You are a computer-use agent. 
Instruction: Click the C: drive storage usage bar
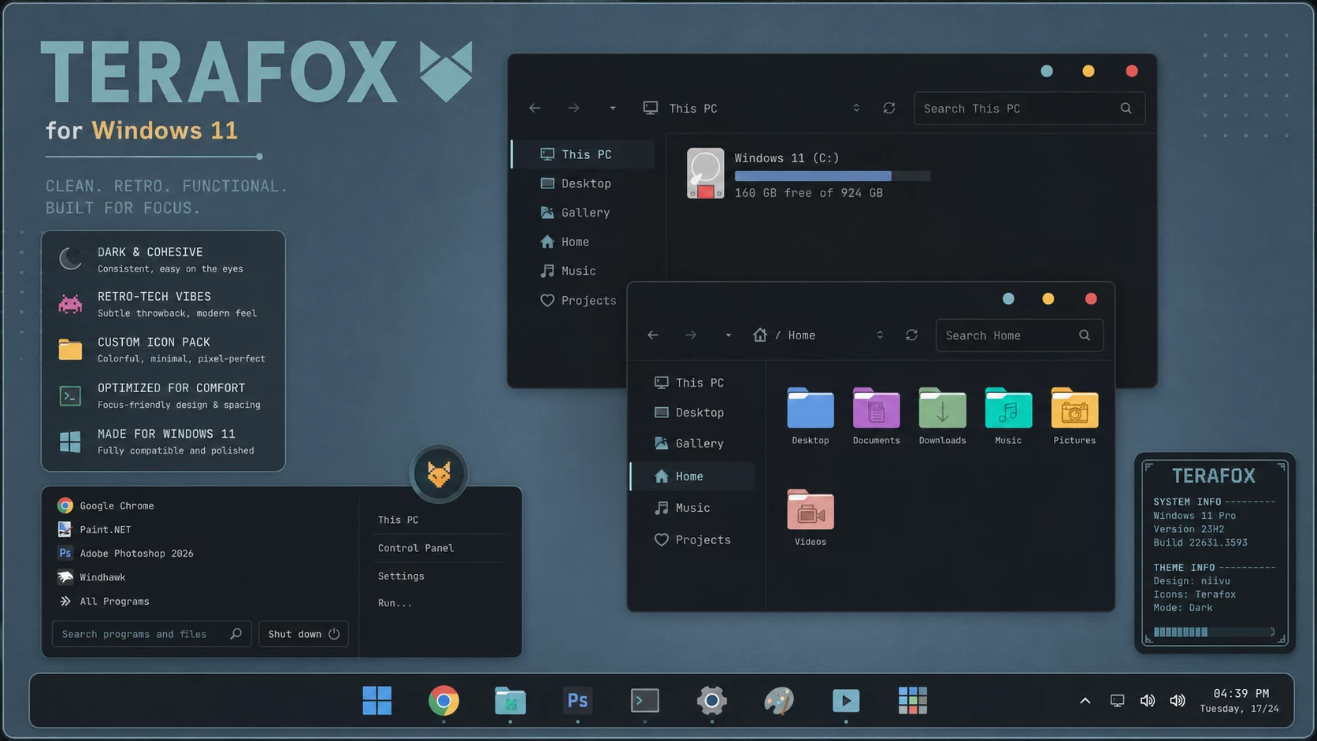point(832,176)
